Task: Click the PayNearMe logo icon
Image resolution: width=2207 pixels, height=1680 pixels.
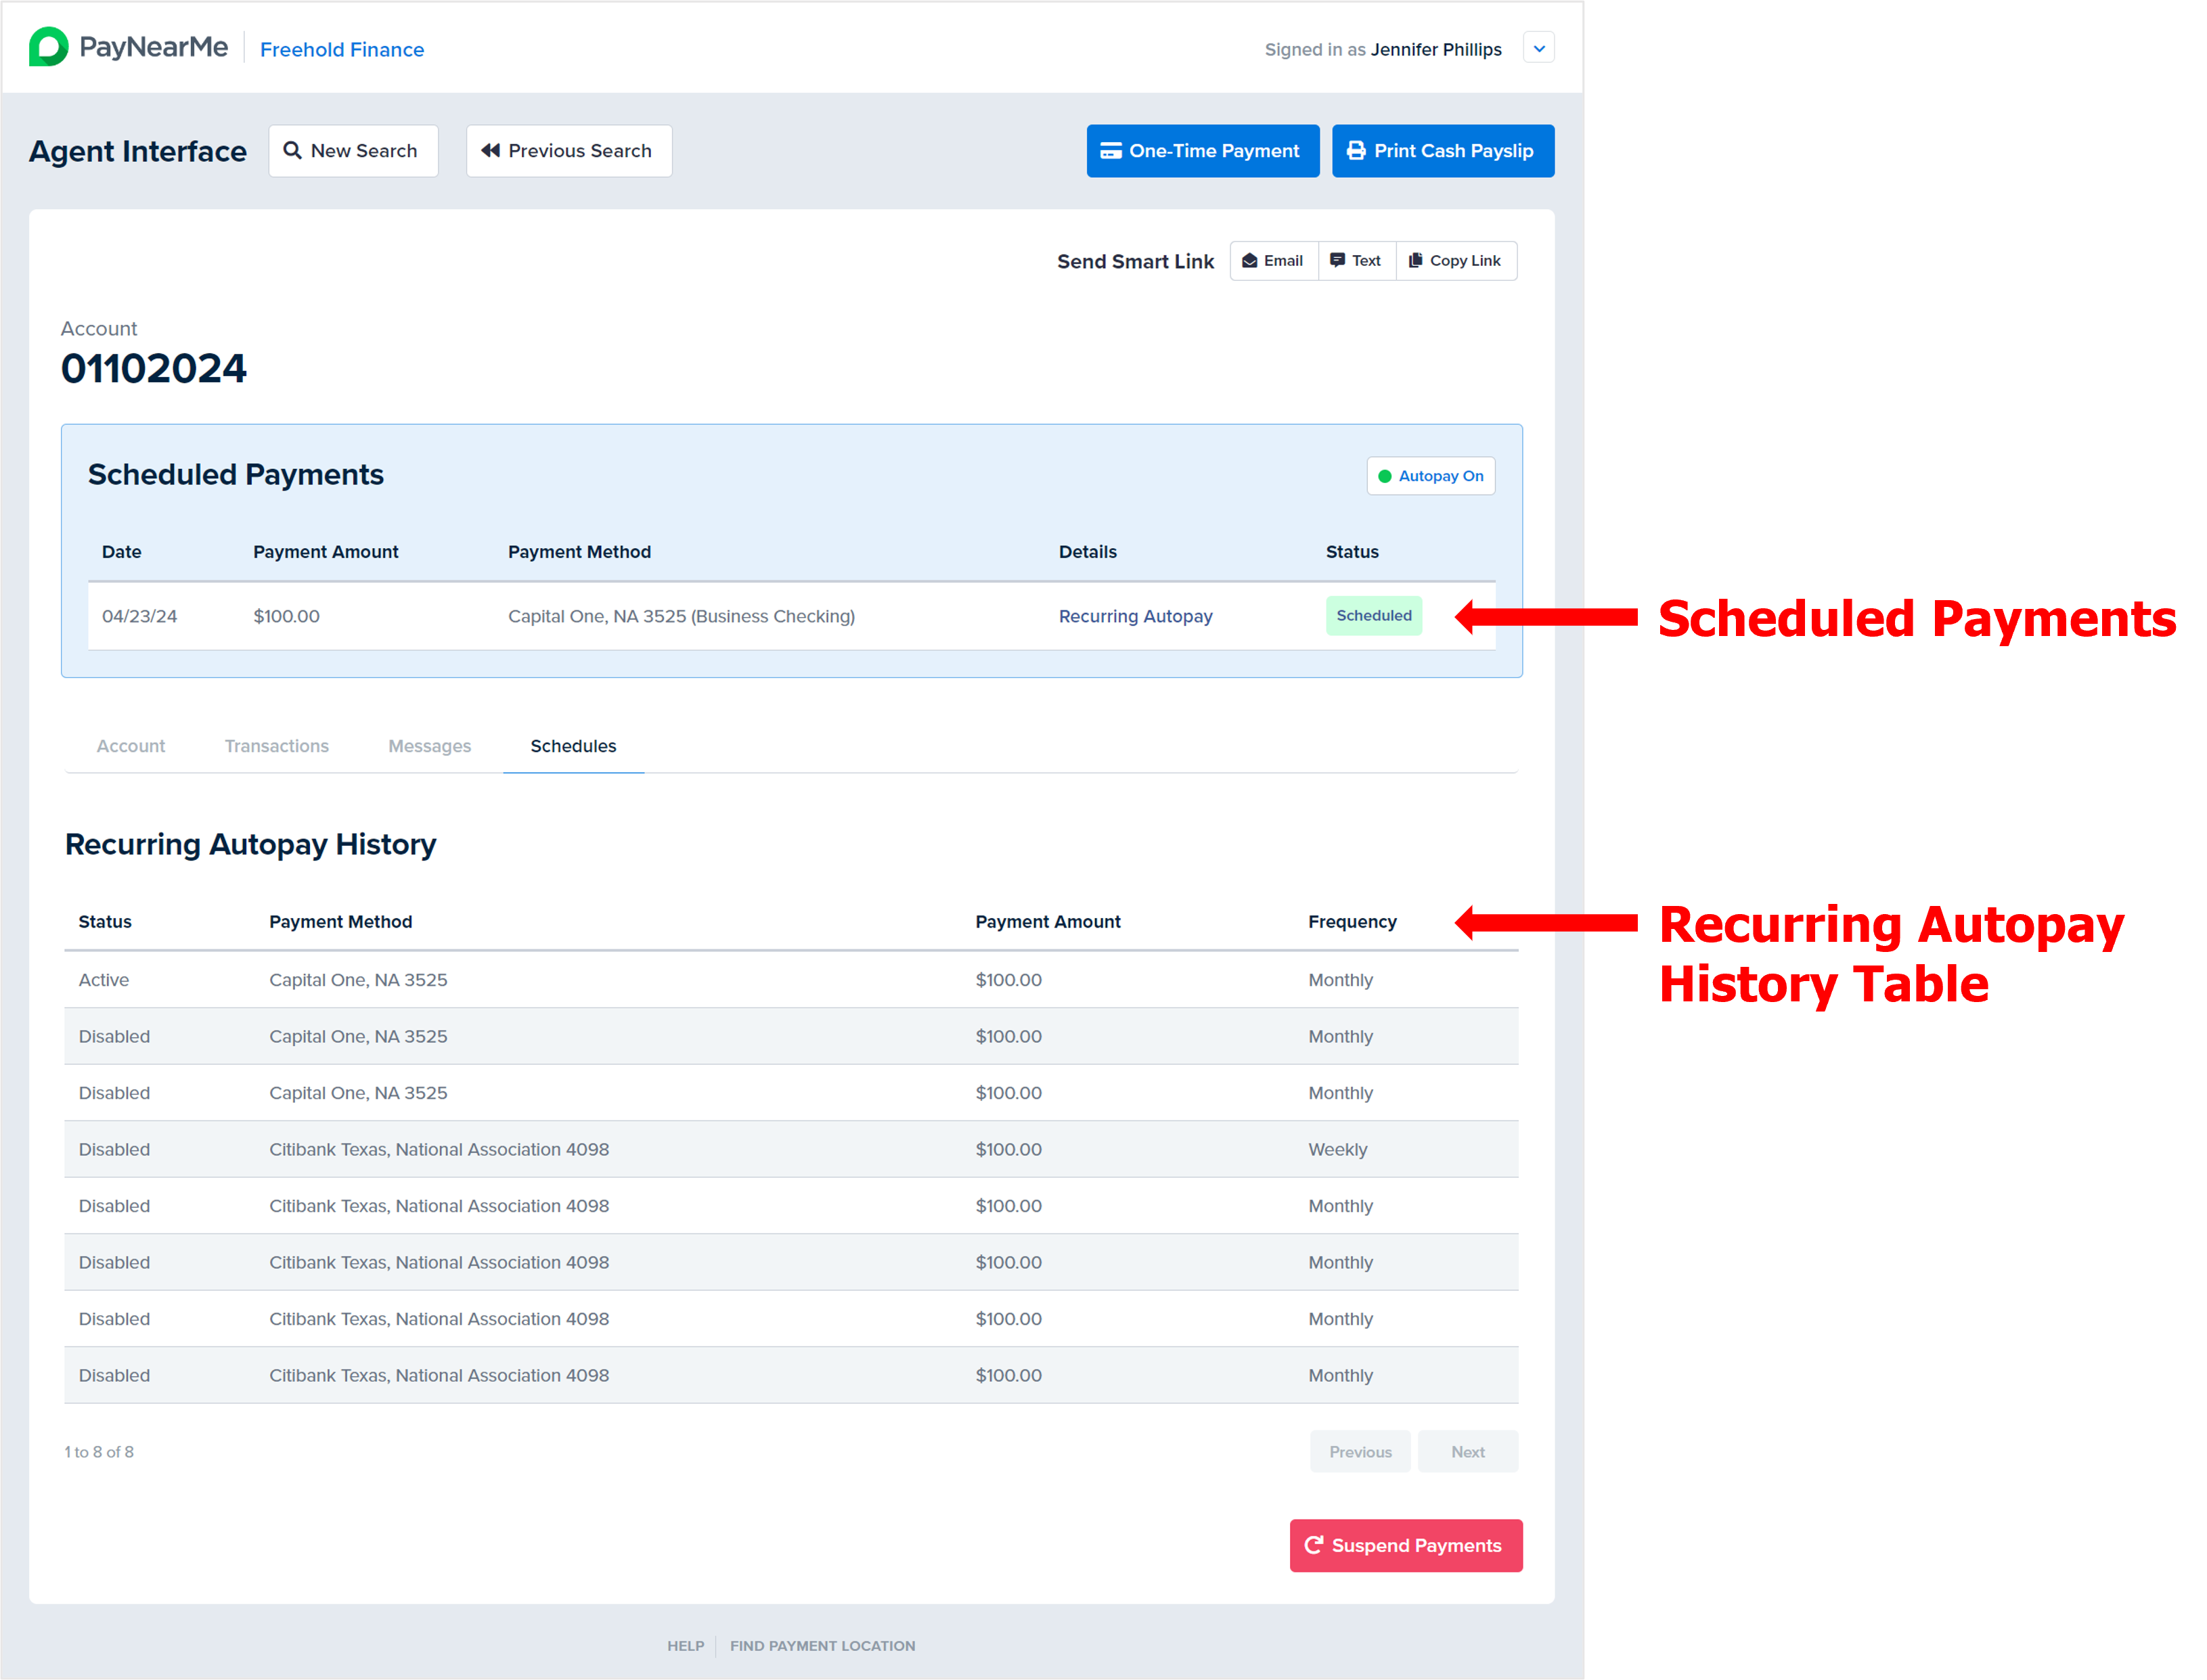Action: tap(48, 47)
